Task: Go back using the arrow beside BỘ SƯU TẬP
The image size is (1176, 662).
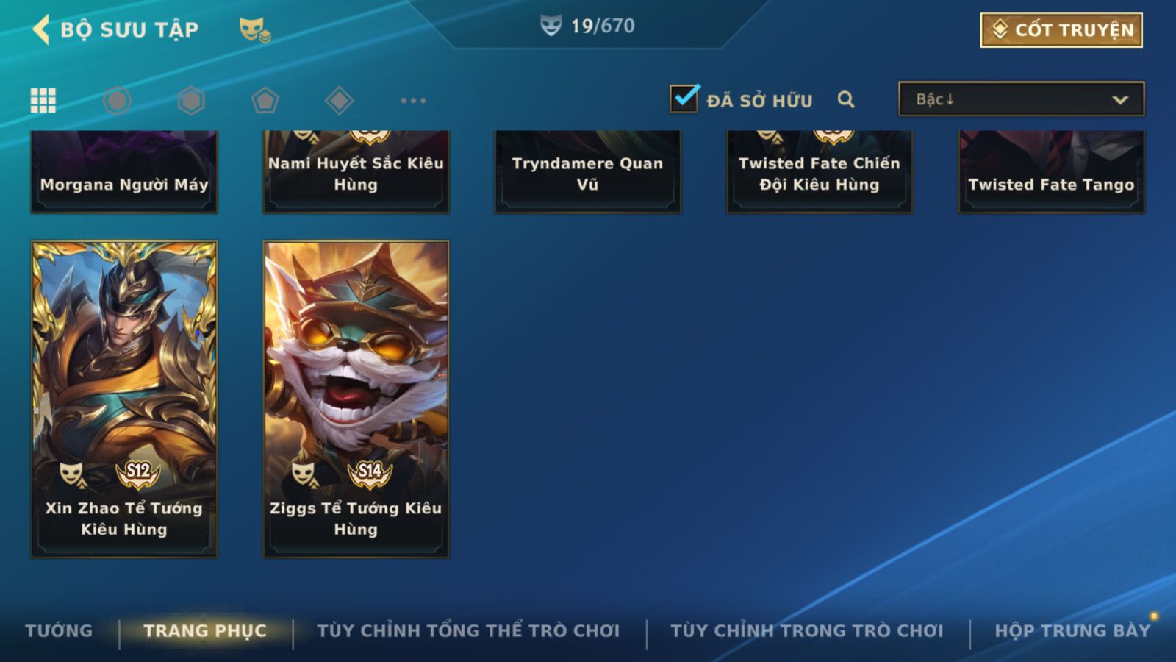Action: pos(42,29)
